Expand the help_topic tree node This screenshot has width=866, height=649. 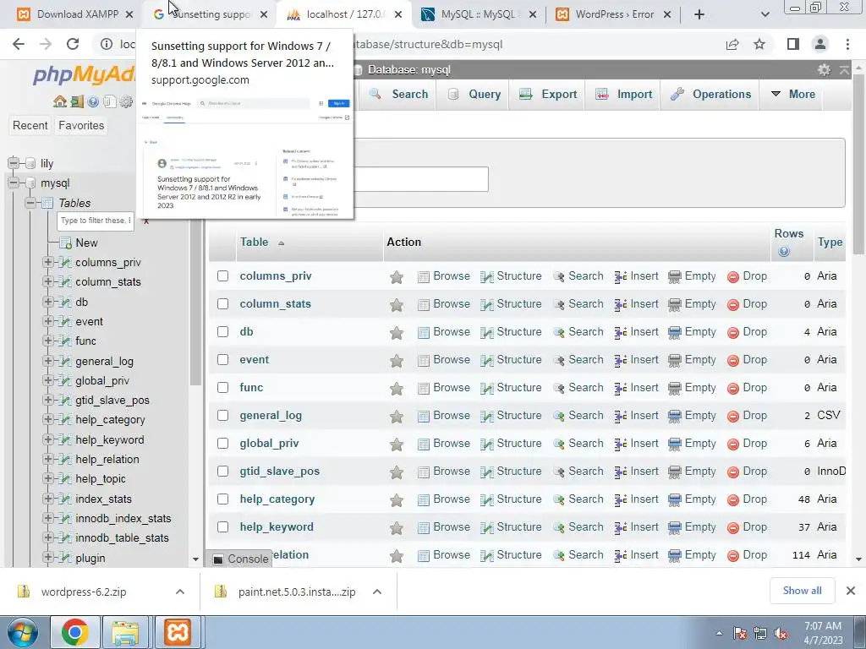click(x=48, y=478)
